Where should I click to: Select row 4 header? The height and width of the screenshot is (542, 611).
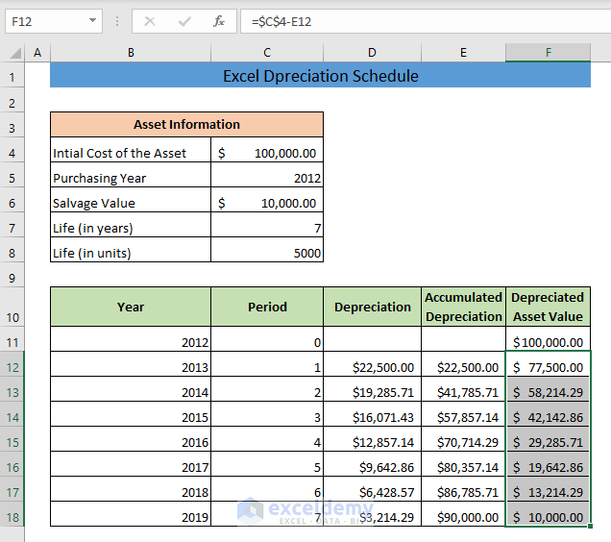tap(12, 153)
